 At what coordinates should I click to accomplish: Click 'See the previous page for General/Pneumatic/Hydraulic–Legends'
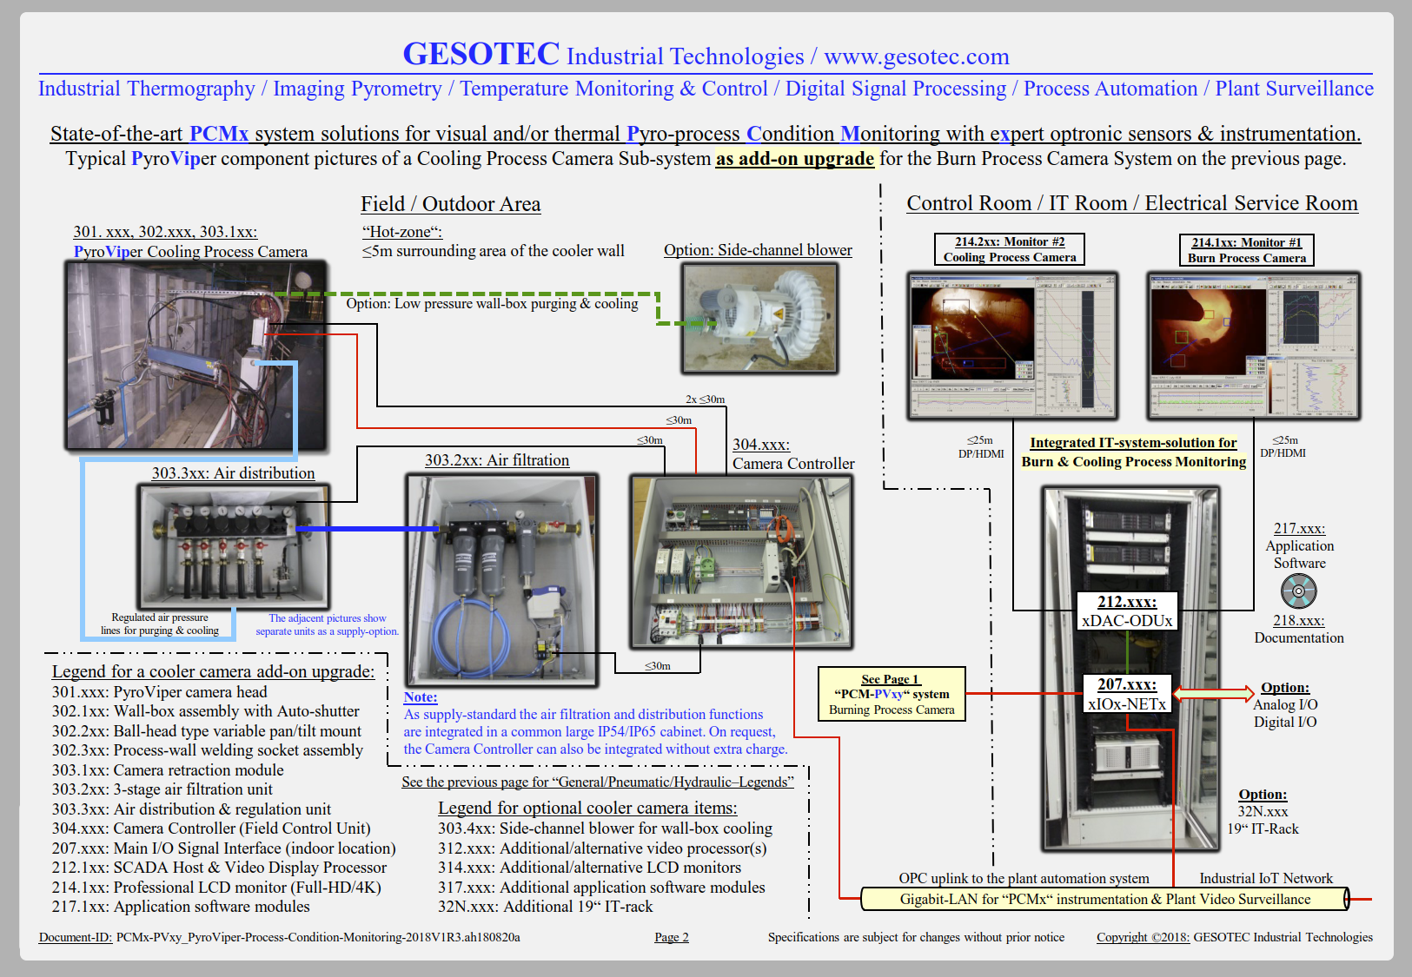598,782
